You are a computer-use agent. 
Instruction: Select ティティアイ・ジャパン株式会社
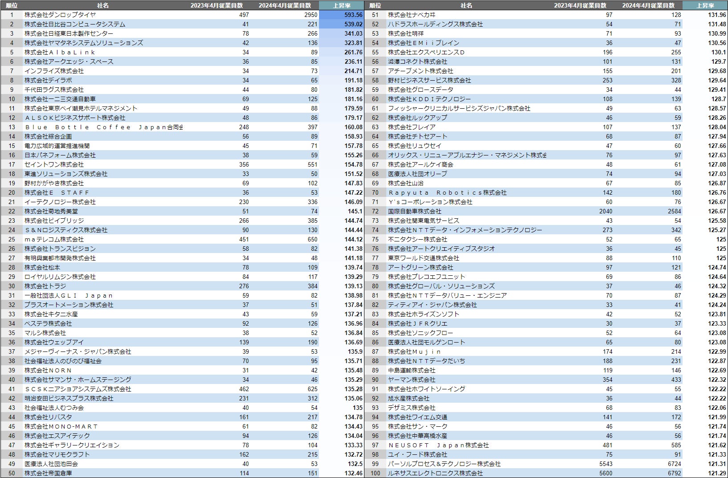433,305
